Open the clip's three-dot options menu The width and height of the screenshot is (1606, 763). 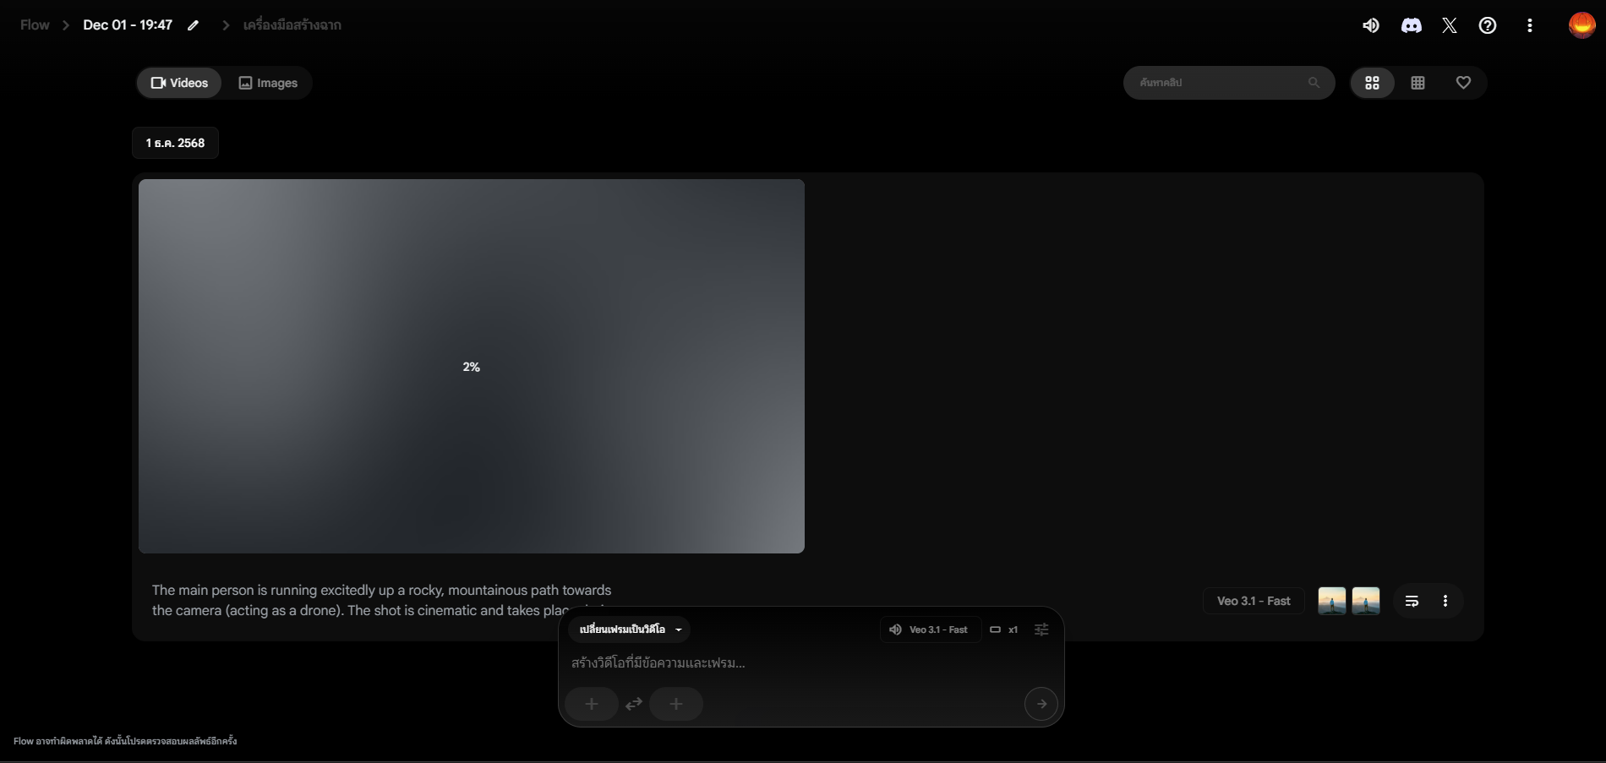click(x=1445, y=601)
